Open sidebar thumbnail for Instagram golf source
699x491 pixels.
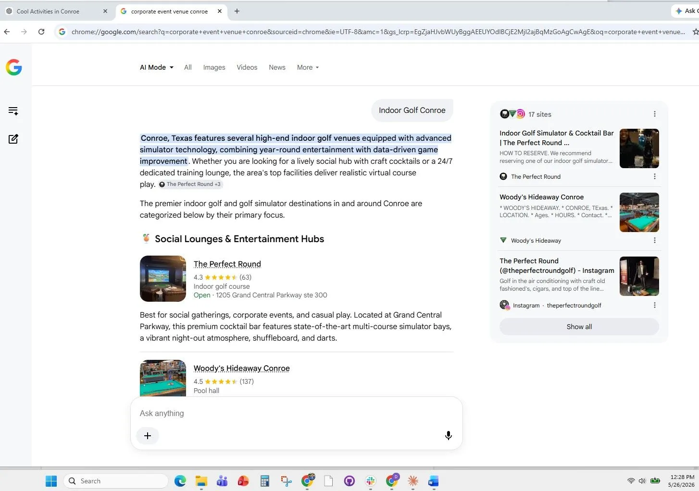pyautogui.click(x=639, y=276)
